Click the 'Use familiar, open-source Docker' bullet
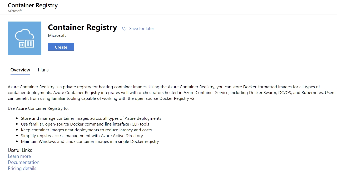The width and height of the screenshot is (337, 177). [85, 124]
